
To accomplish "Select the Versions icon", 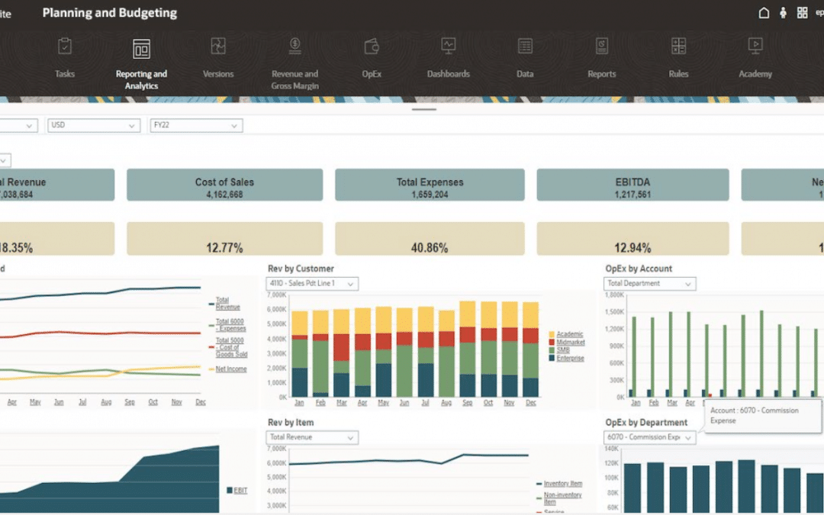I will point(218,47).
